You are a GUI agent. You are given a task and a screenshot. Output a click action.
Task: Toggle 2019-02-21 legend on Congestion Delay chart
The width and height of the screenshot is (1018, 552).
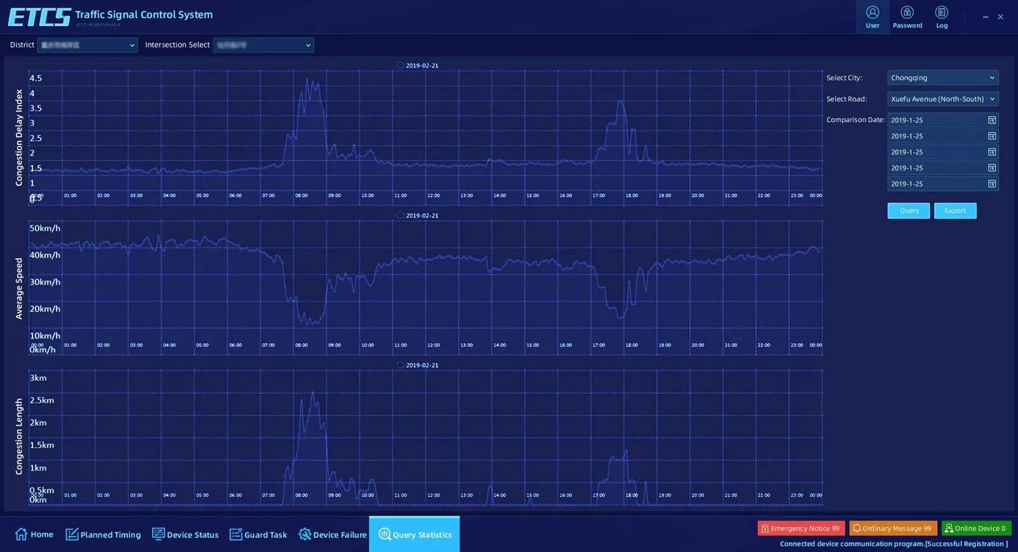[417, 66]
